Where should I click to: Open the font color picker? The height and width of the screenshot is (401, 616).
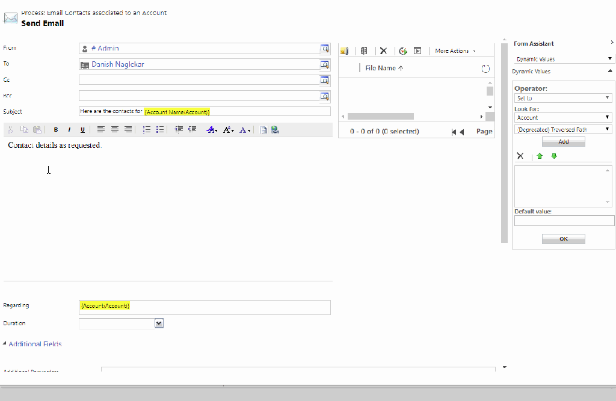coord(245,130)
